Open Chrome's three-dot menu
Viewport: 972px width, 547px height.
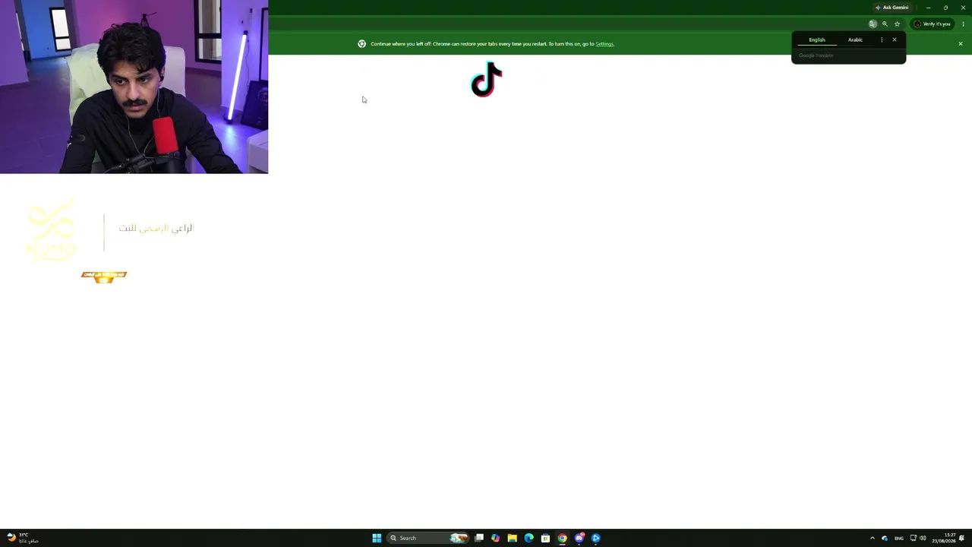point(963,24)
